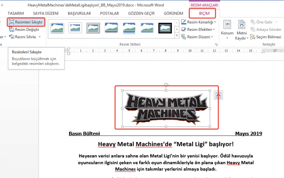Open the Öne Getir dropdown arrow

click(276, 22)
